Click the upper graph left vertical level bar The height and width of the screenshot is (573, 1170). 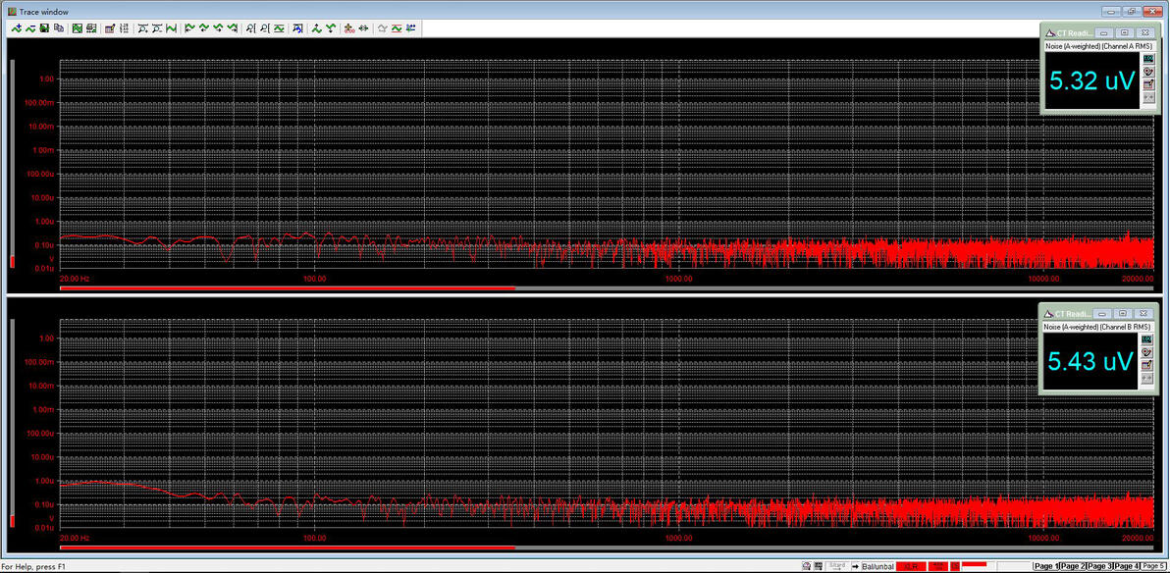tap(11, 164)
